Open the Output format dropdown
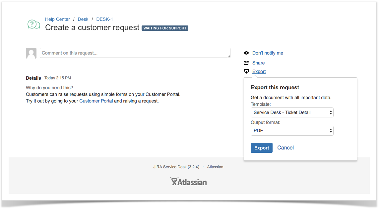 [x=292, y=131]
